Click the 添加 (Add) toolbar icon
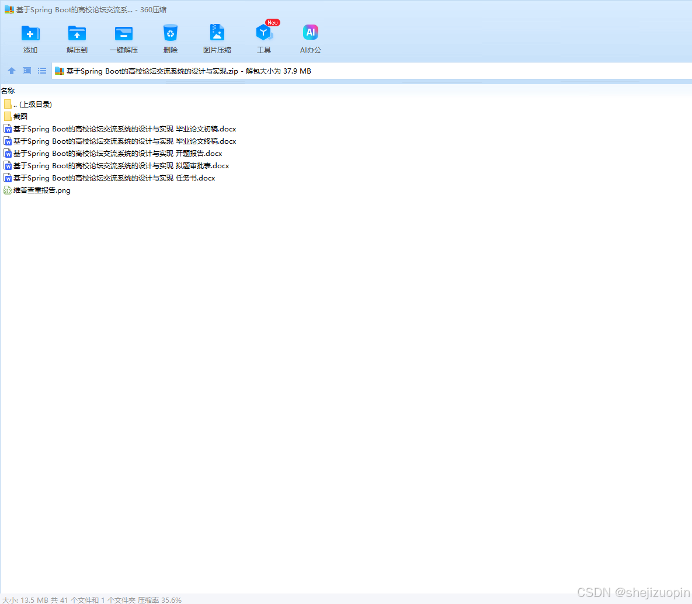Image resolution: width=692 pixels, height=604 pixels. 30,33
